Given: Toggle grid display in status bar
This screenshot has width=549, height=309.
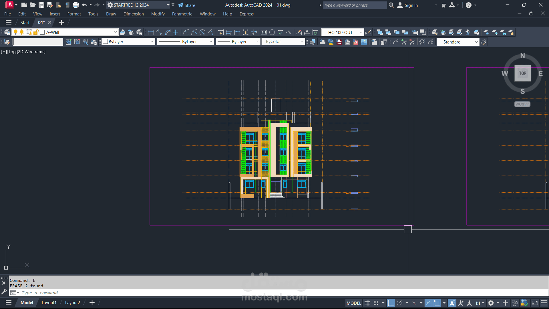Looking at the screenshot, I should click(367, 303).
